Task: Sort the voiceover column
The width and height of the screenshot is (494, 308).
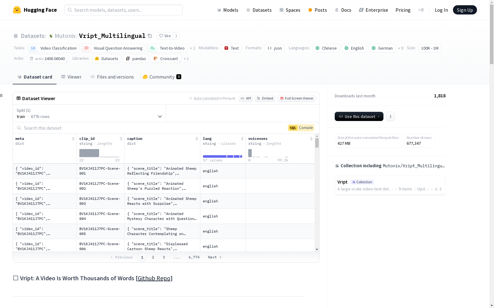Action: [311, 139]
